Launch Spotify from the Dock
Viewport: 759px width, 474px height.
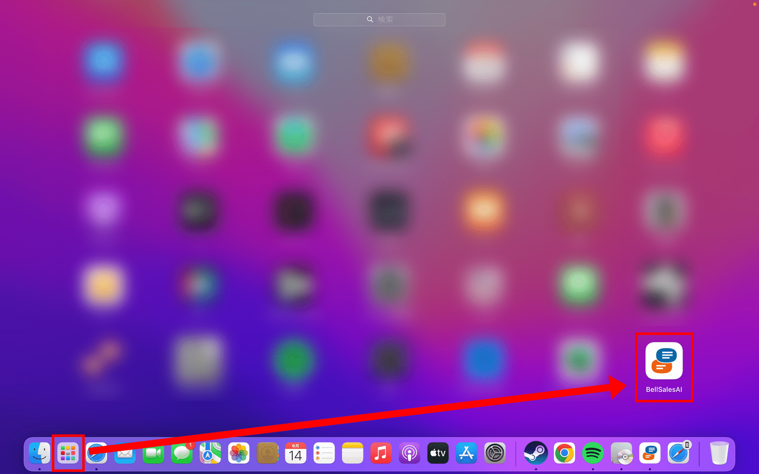(593, 453)
